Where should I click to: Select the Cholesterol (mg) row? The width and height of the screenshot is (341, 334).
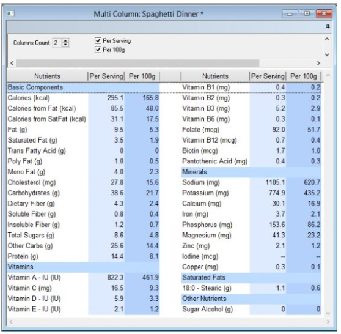(x=83, y=182)
